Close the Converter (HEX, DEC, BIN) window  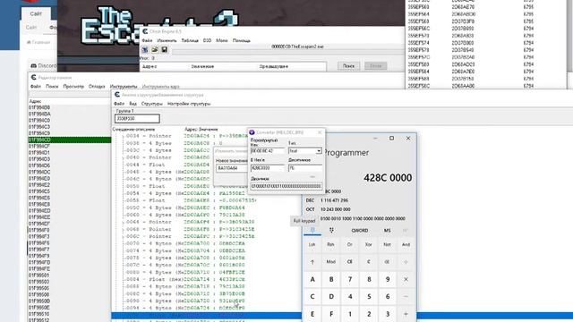(320, 132)
